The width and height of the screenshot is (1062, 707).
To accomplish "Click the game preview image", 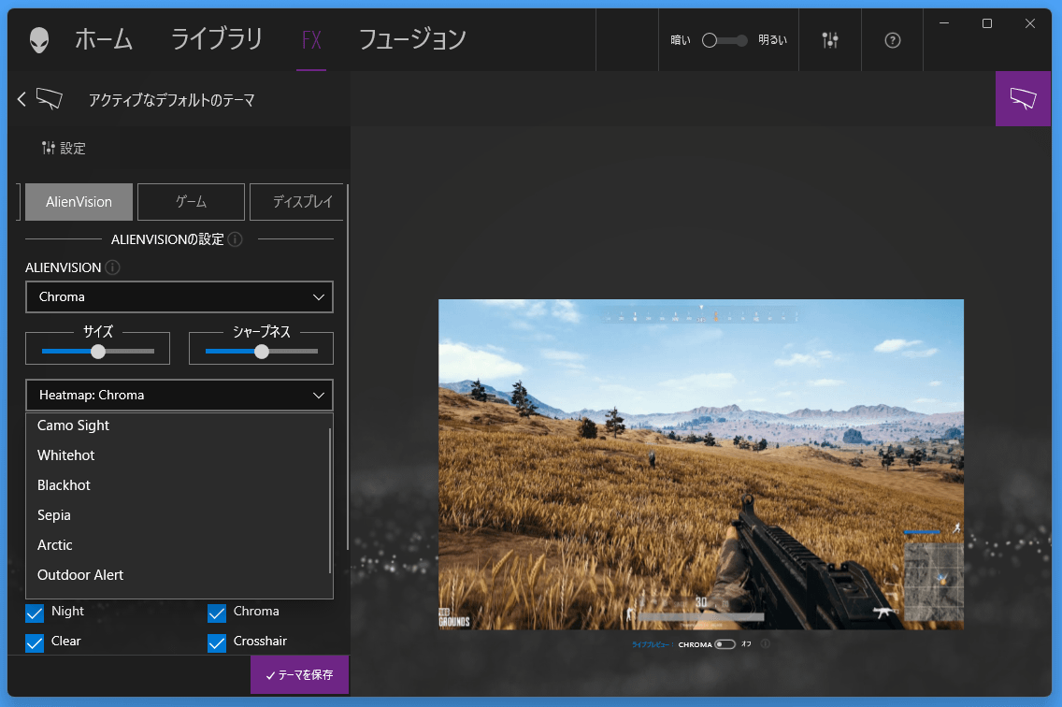I will [701, 465].
